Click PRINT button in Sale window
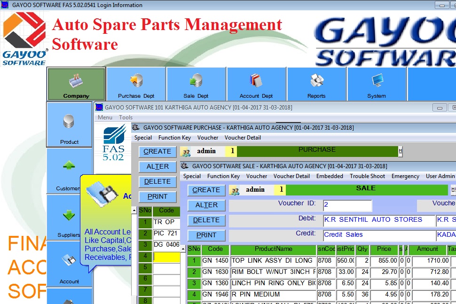 click(x=206, y=235)
